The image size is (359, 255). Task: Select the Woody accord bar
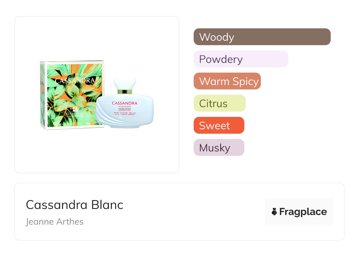point(262,37)
